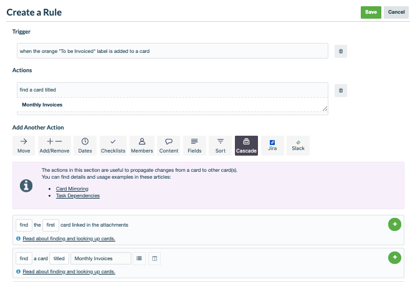
Task: Remove the find card action via trash icon
Action: [340, 91]
